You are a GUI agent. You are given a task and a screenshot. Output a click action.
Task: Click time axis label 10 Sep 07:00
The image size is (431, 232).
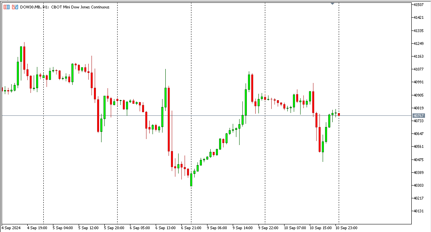pyautogui.click(x=295, y=228)
